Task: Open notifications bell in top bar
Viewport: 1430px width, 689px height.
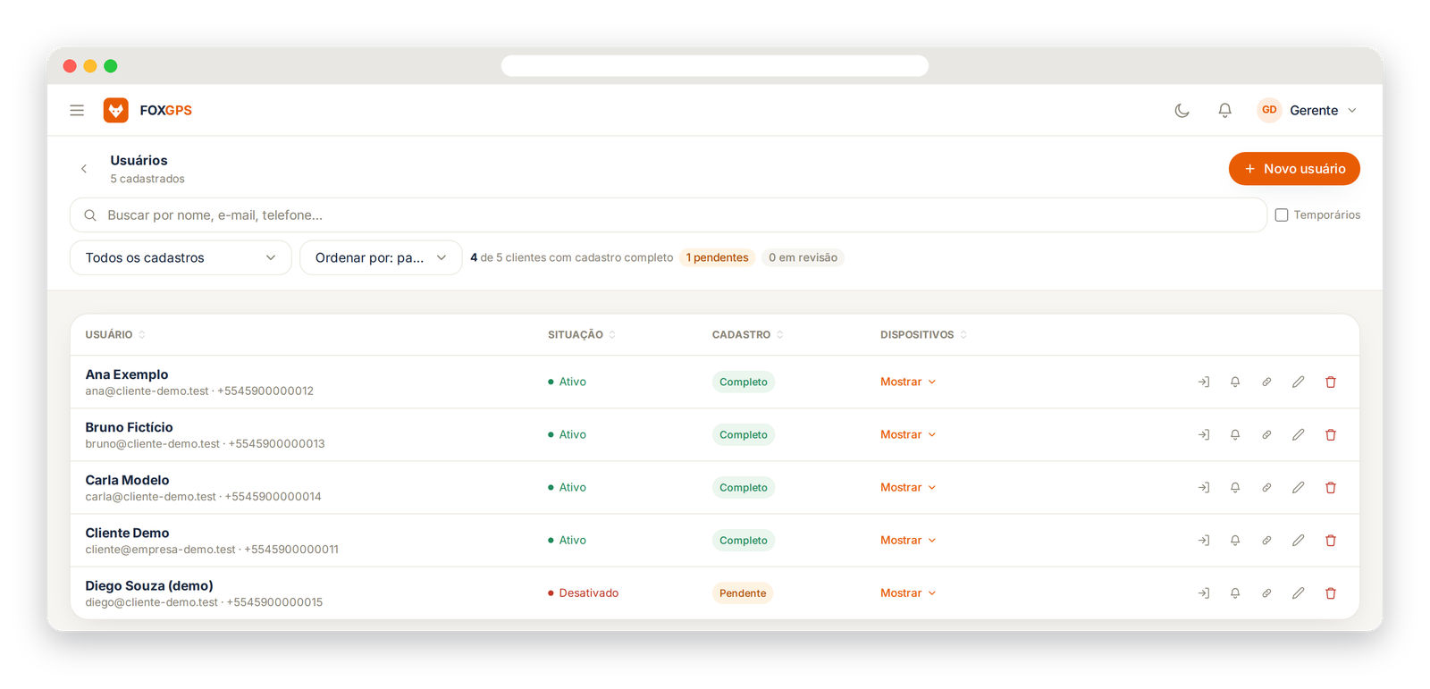Action: tap(1225, 111)
